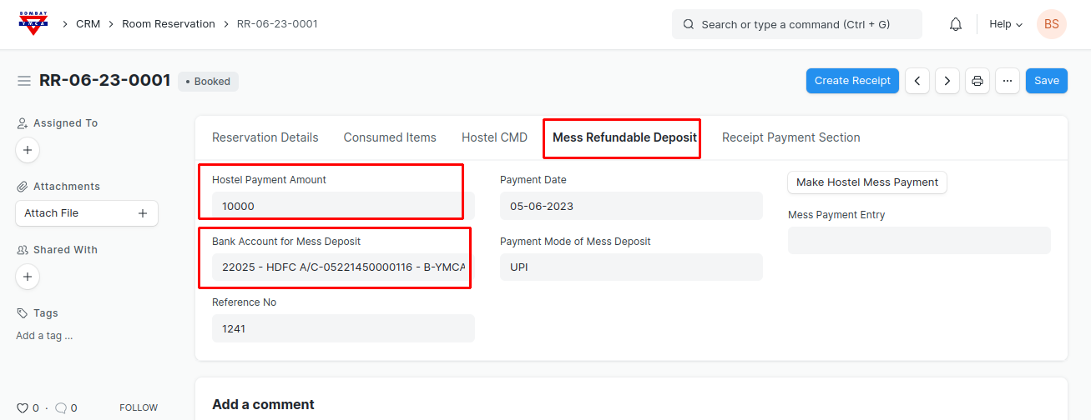Screen dimensions: 1091x420
Task: Add a Shared With user
Action: coord(28,277)
